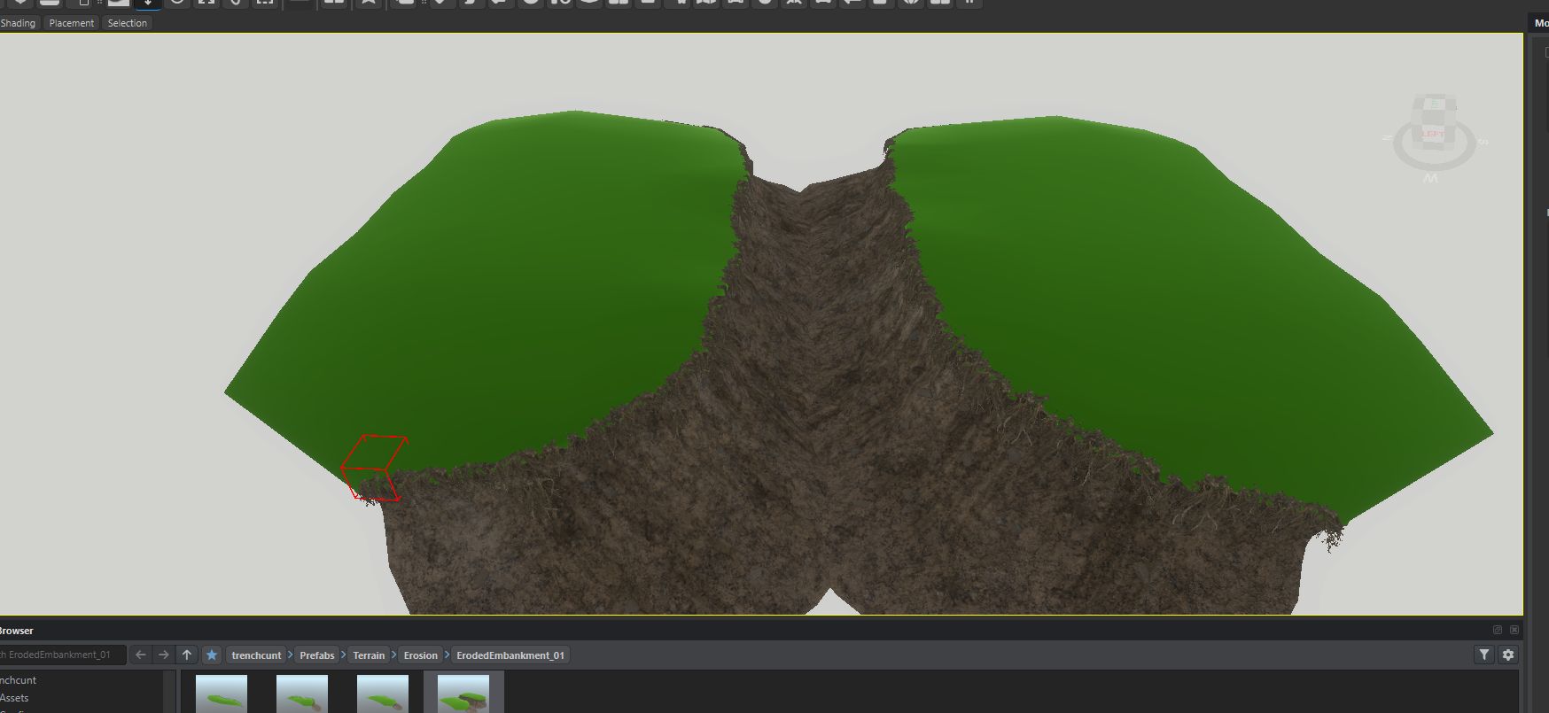Select the second prefab thumbnail
Screen dimensions: 1549x713
(302, 694)
